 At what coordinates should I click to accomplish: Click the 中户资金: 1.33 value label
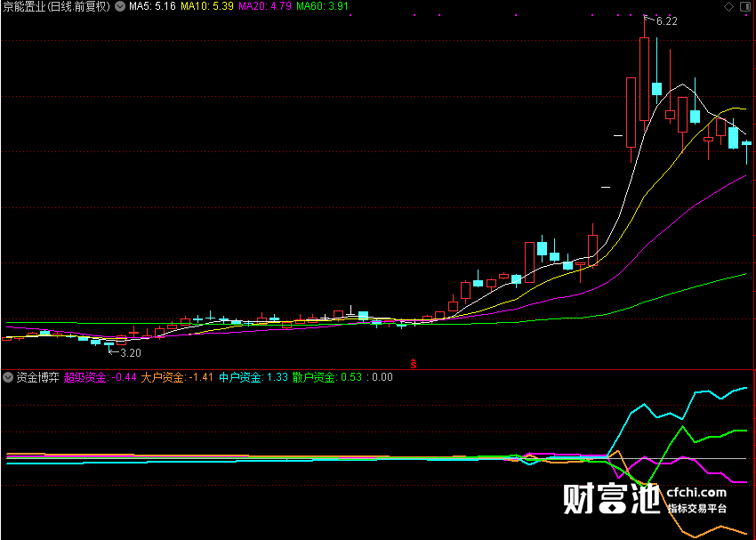[x=253, y=377]
